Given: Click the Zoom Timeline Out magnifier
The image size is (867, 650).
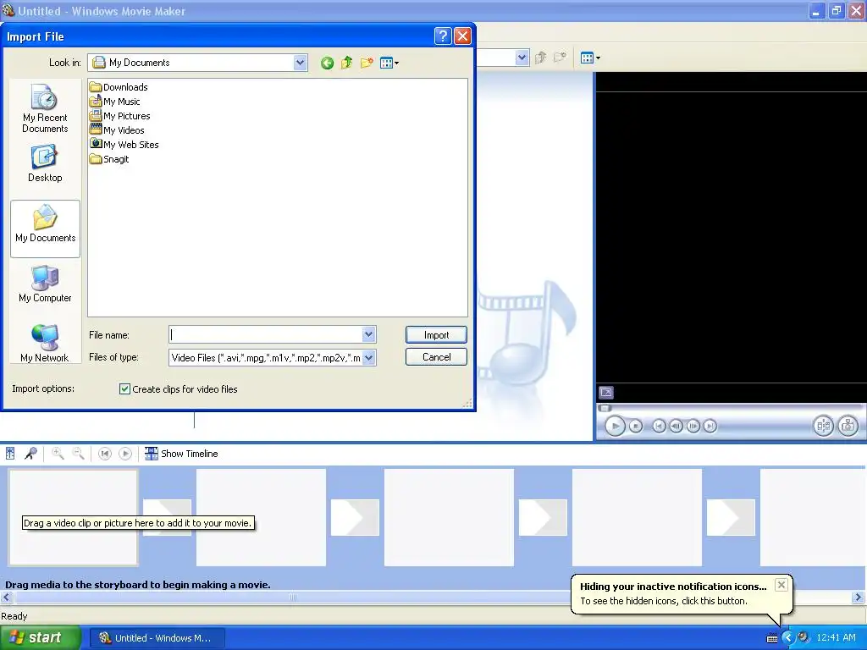Looking at the screenshot, I should pos(79,454).
